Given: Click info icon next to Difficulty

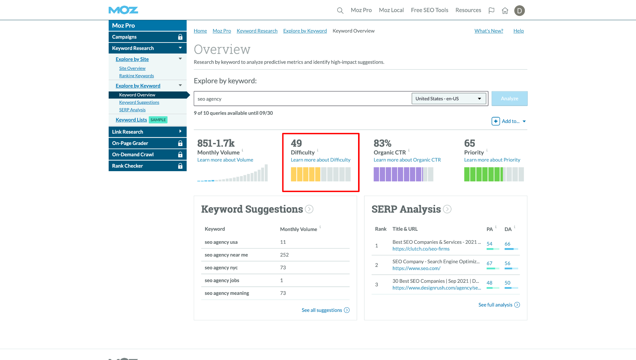Looking at the screenshot, I should tap(318, 150).
